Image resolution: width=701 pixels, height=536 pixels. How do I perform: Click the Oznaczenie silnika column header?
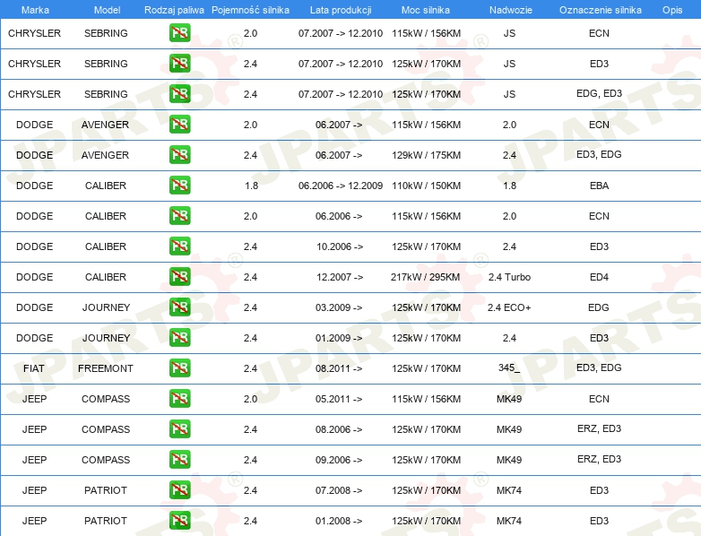[599, 9]
